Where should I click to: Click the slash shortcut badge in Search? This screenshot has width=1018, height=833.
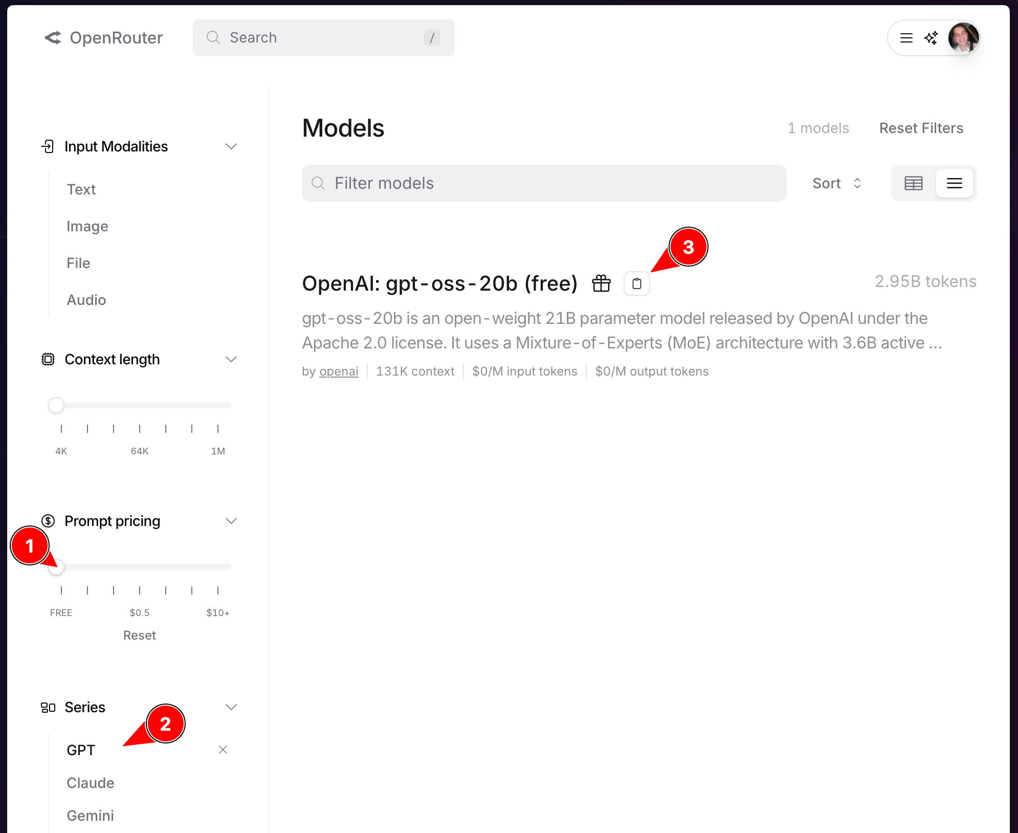(432, 38)
